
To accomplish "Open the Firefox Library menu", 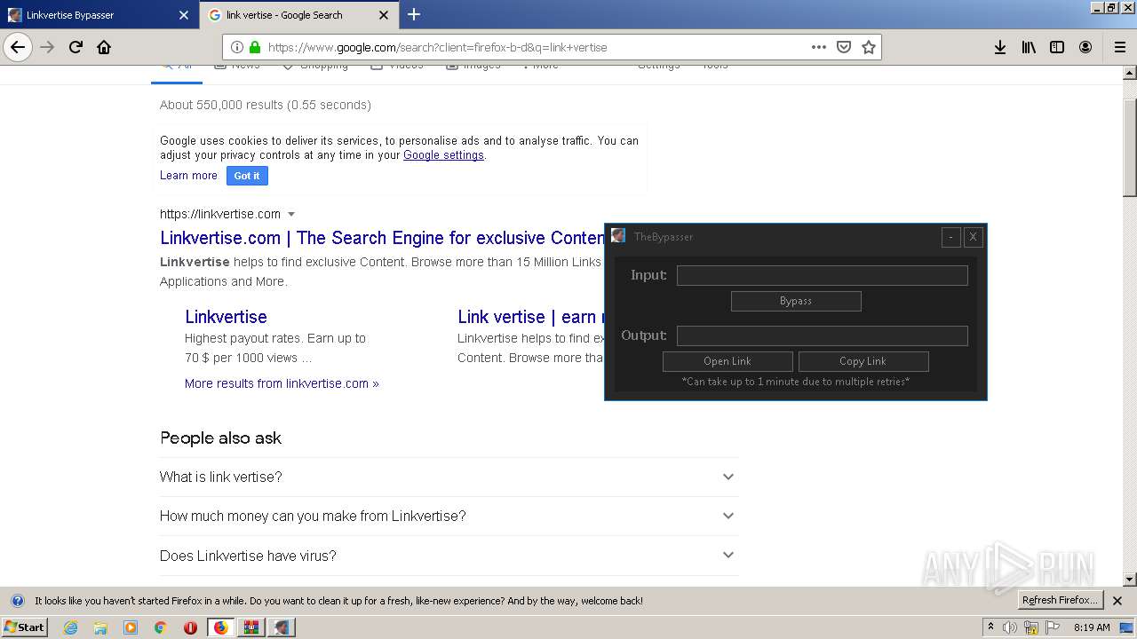I will tap(1029, 47).
